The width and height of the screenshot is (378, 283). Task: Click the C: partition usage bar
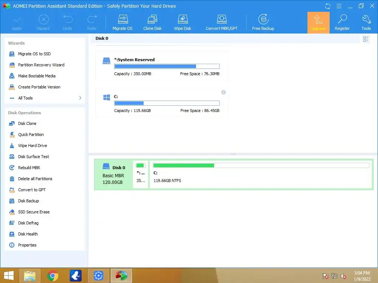(x=167, y=103)
